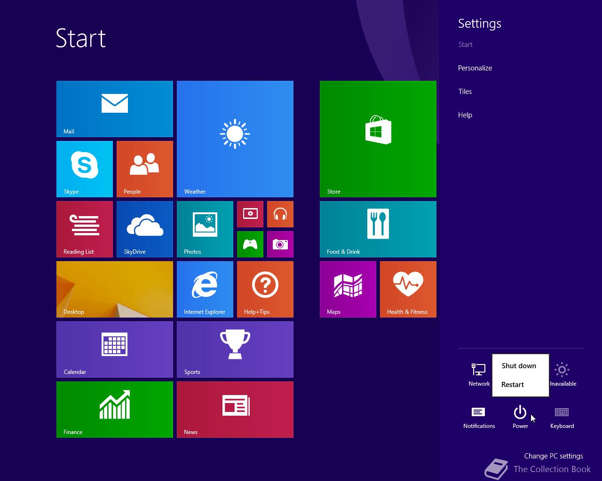Click the Start label under Settings

click(x=466, y=45)
